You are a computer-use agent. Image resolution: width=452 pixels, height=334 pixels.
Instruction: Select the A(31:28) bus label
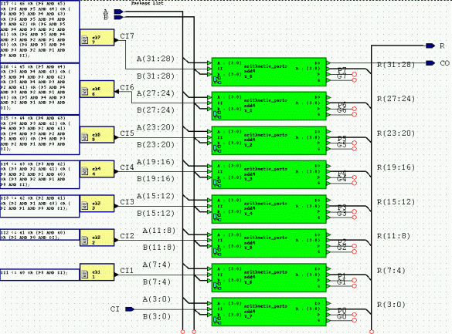(x=155, y=59)
